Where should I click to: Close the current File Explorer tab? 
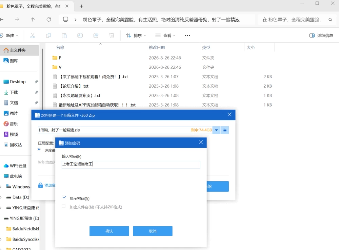(x=67, y=6)
